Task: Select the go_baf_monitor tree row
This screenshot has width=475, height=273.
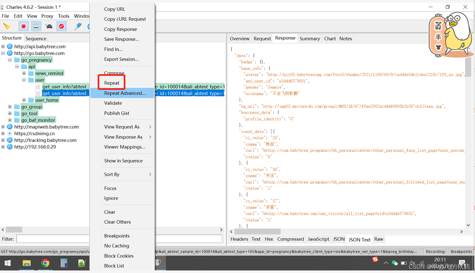Action: point(38,120)
